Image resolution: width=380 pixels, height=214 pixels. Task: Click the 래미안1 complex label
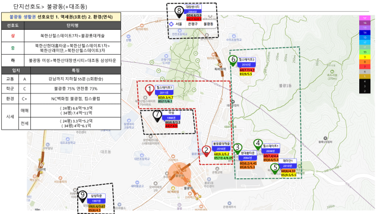click(x=287, y=161)
